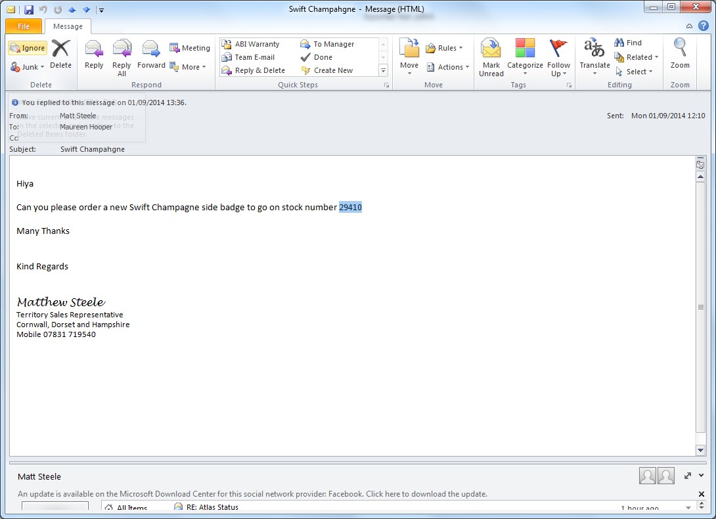Click first contact photo in People Pane
The height and width of the screenshot is (519, 716).
click(x=647, y=476)
